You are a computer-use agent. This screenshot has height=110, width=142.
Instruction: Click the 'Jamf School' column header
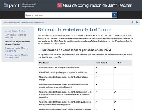click(101, 63)
